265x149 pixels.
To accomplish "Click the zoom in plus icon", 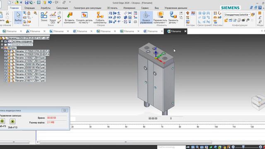I will [x=260, y=147].
